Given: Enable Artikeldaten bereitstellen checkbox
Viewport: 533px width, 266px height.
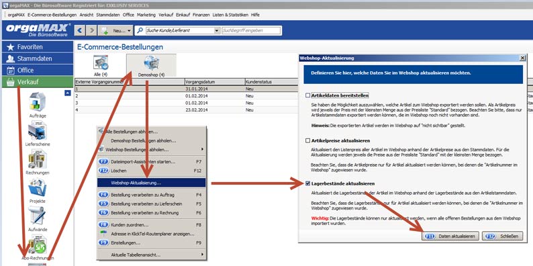Looking at the screenshot, I should tap(307, 95).
